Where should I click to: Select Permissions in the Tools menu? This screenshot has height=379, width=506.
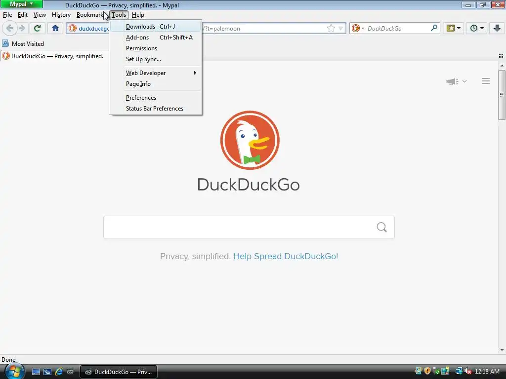(156, 48)
